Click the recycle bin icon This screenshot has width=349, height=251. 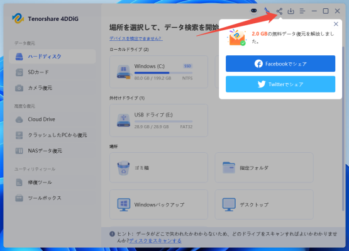click(123, 168)
